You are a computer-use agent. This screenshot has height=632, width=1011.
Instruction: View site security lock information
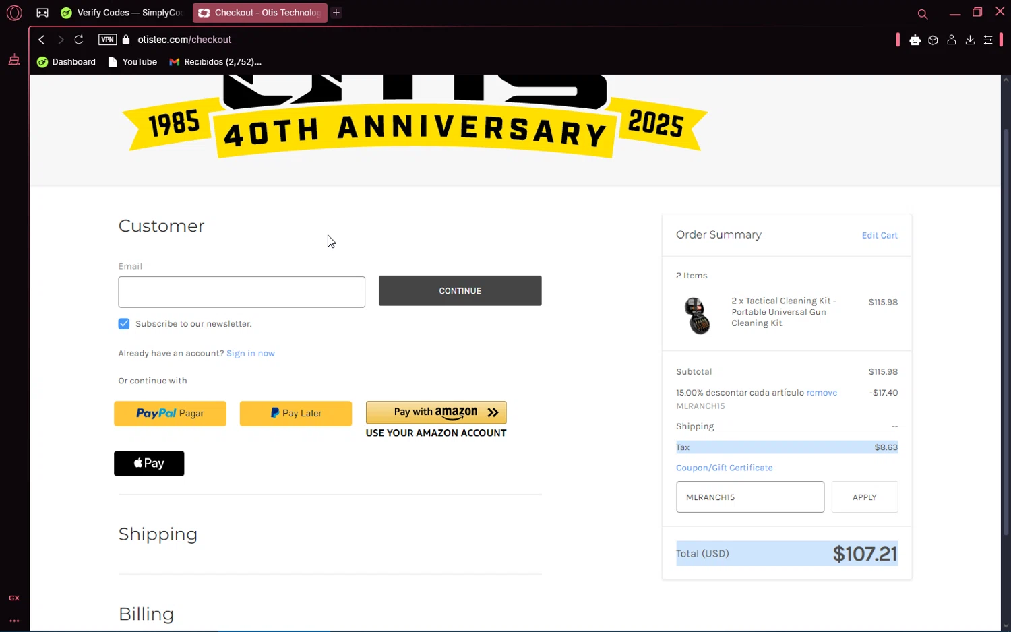coord(126,40)
